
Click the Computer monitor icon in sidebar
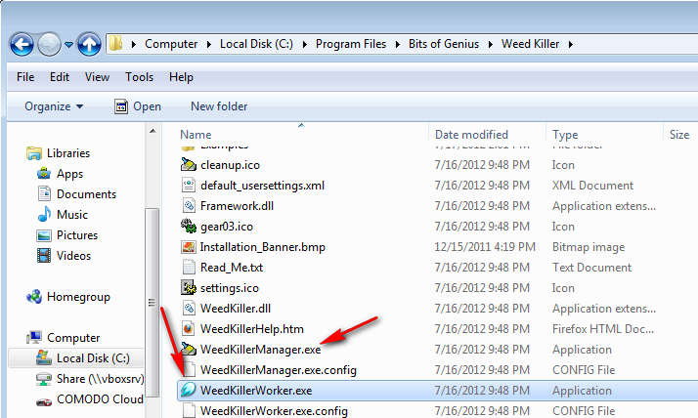[x=34, y=338]
